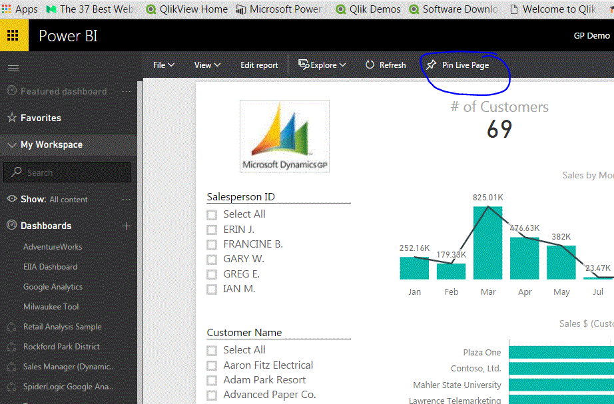Check the FRANCINE B. salesperson checkbox
Viewport: 614px width, 404px height.
(211, 244)
